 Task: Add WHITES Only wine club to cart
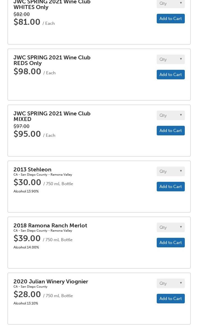pos(170,19)
